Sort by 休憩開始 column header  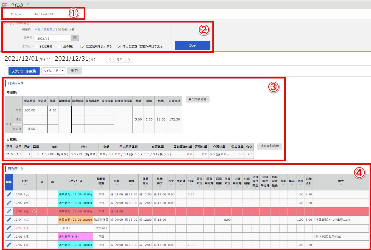[x=145, y=182]
